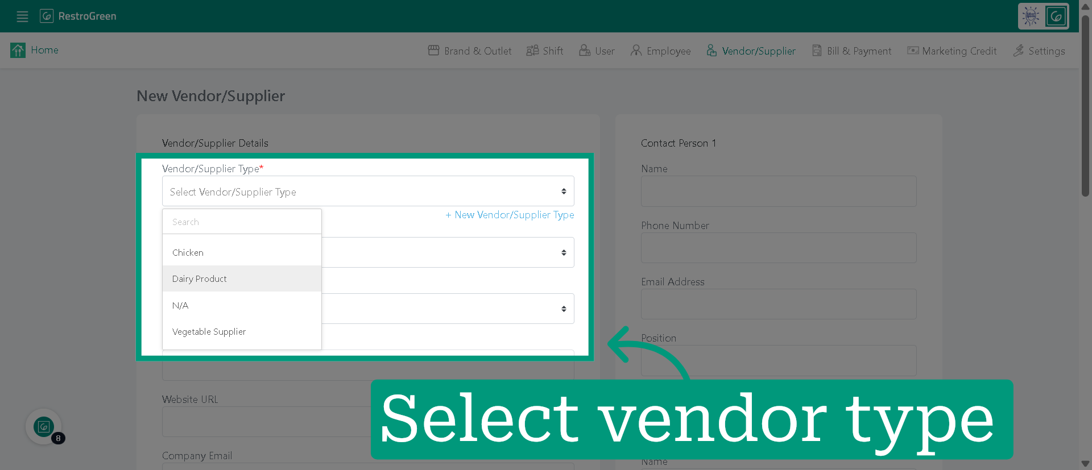This screenshot has width=1092, height=470.
Task: Click the Bill & Payment document icon
Action: point(817,51)
